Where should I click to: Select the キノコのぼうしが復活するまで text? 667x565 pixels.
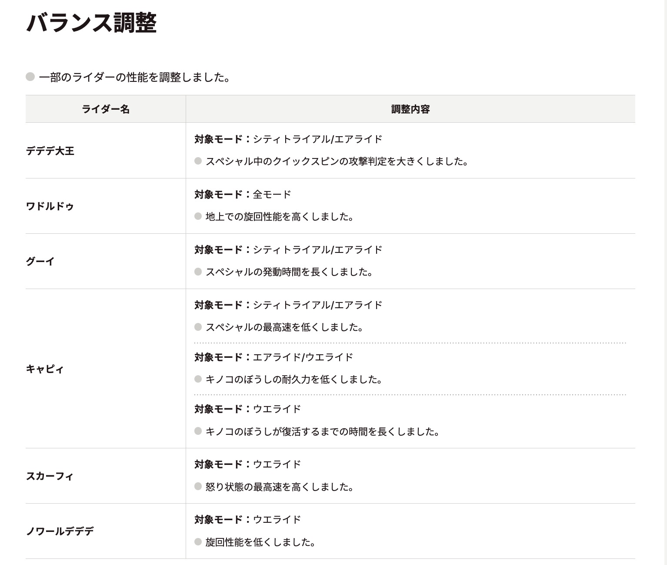click(322, 432)
